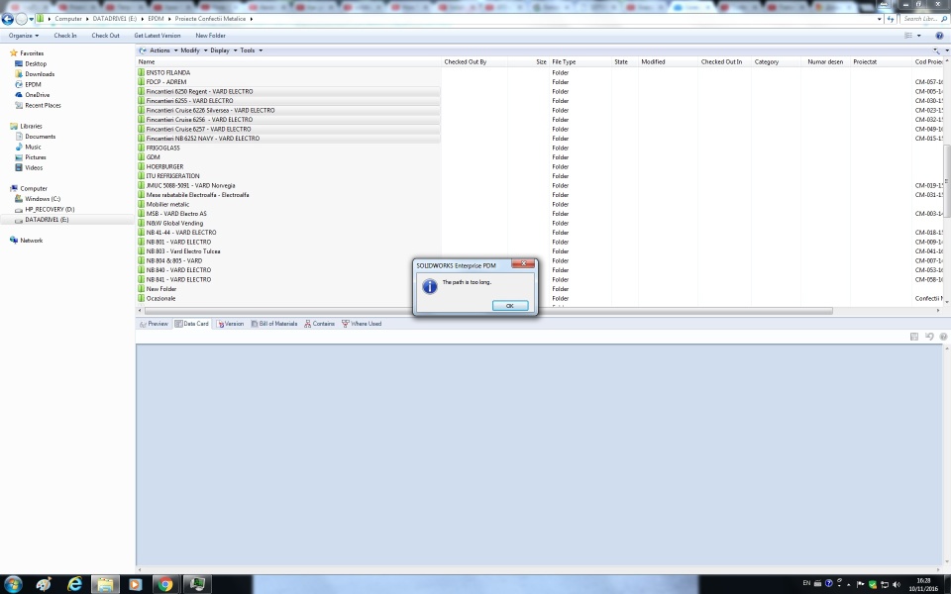Click the FRIGOGLASS folder icon

(x=141, y=148)
